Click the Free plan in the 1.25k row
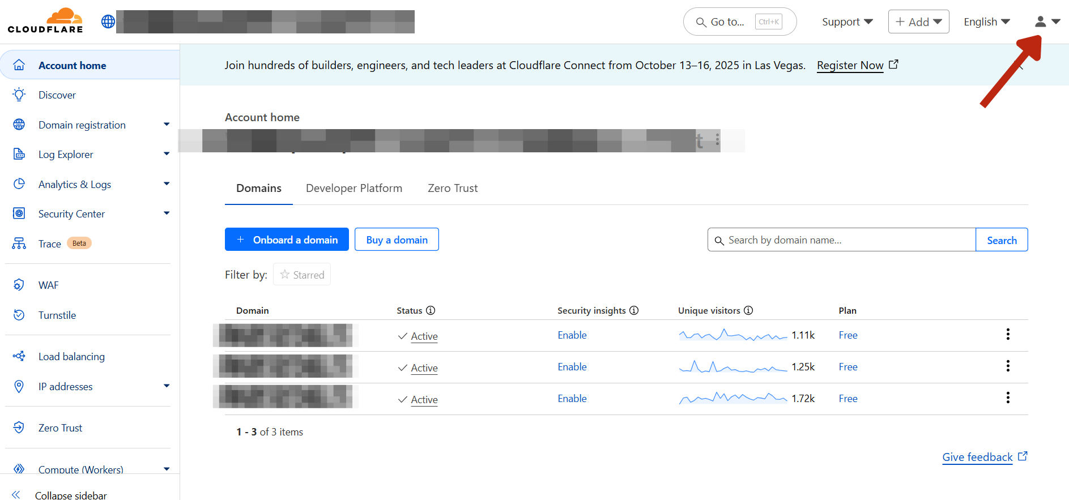Viewport: 1069px width, 500px height. click(x=848, y=367)
